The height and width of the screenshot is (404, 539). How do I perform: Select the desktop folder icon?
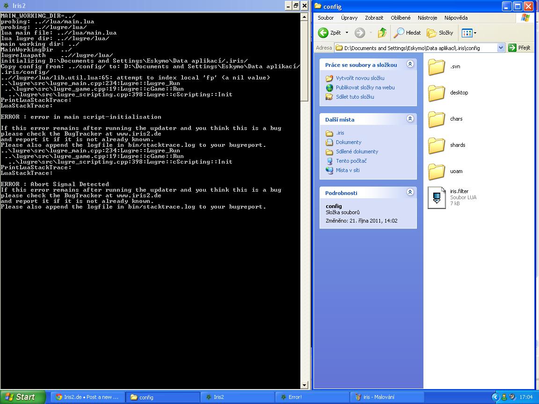click(x=437, y=93)
